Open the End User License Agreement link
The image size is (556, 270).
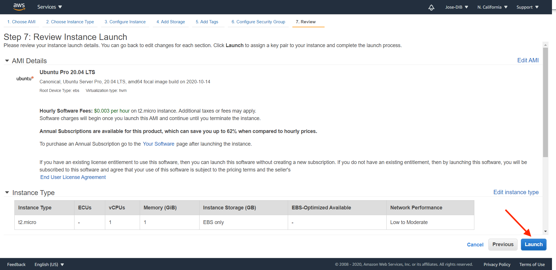(73, 177)
